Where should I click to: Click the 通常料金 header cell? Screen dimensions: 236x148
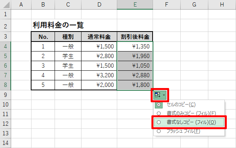99,37
